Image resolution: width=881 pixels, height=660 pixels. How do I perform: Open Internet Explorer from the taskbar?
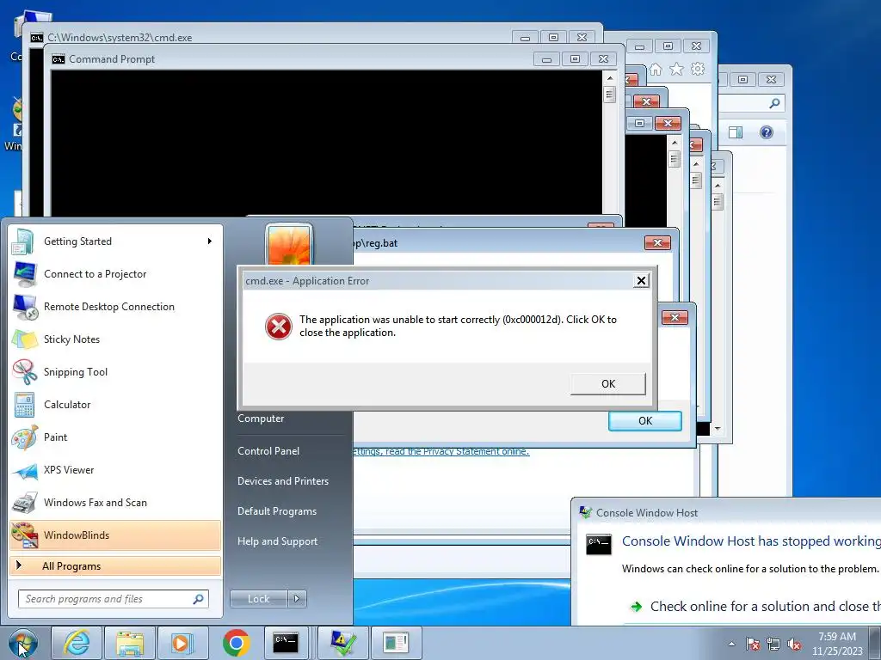click(x=77, y=643)
